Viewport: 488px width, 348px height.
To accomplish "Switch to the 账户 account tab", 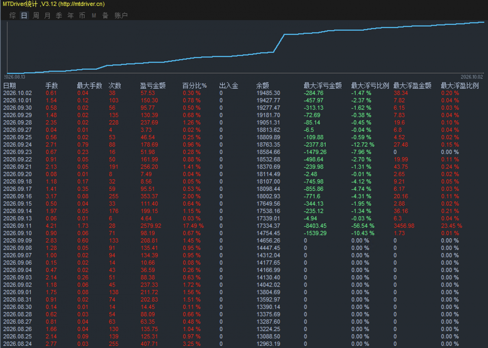I will click(x=121, y=16).
